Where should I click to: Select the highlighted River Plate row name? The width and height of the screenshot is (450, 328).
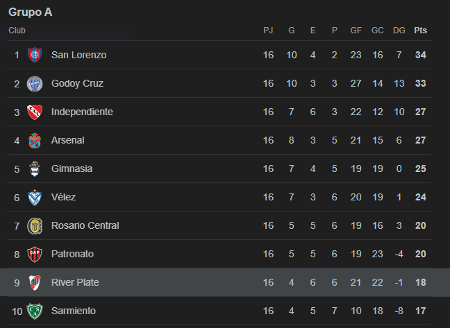click(x=75, y=282)
